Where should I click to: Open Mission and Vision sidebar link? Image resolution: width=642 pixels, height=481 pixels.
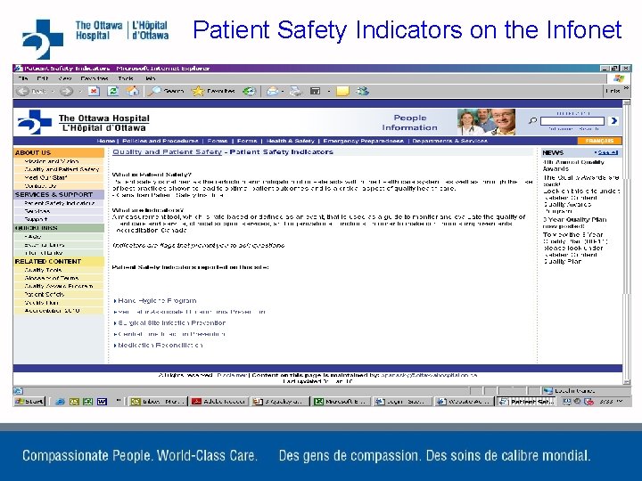[51, 161]
